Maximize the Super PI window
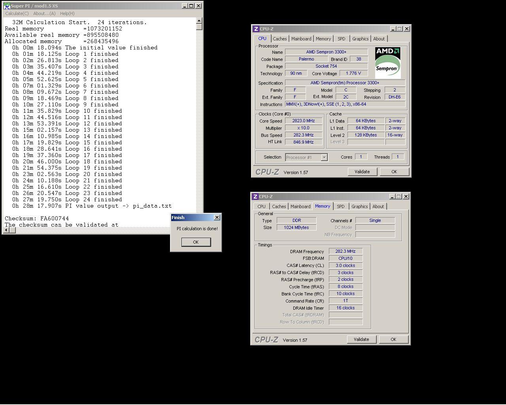This screenshot has width=506, height=405. pos(191,6)
